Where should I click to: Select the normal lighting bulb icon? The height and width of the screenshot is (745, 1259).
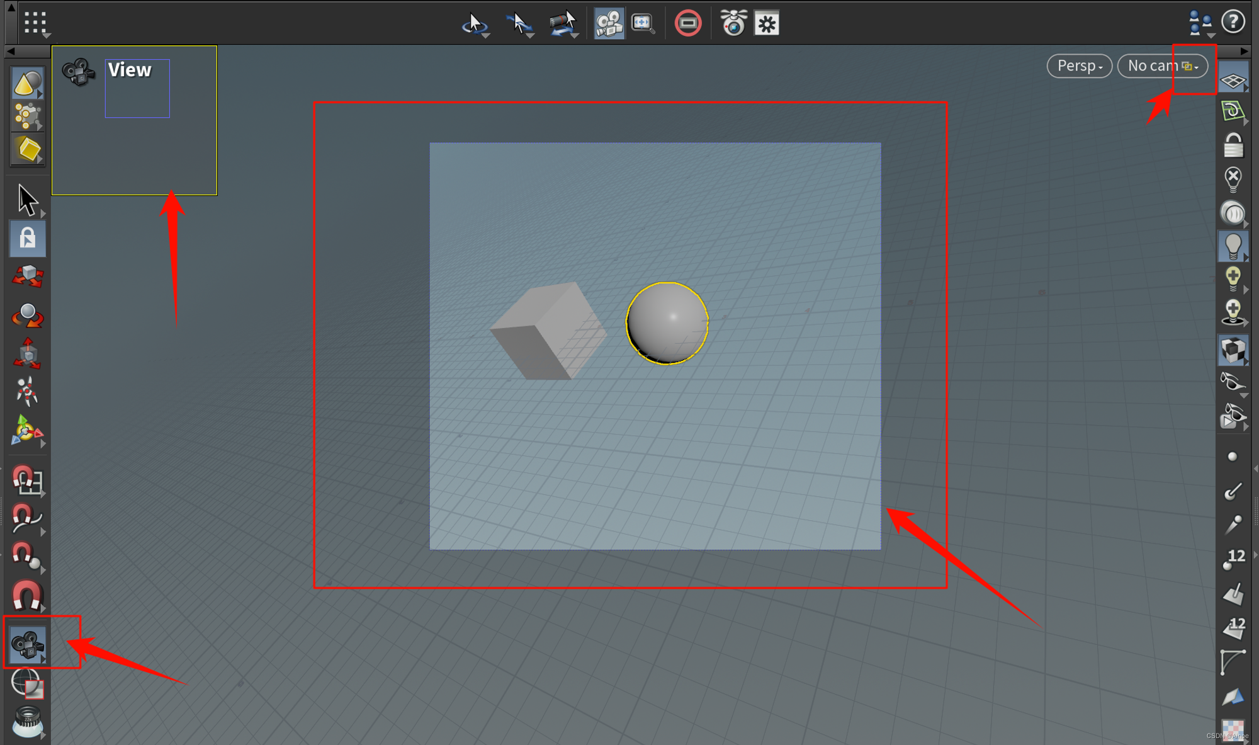click(x=1233, y=246)
